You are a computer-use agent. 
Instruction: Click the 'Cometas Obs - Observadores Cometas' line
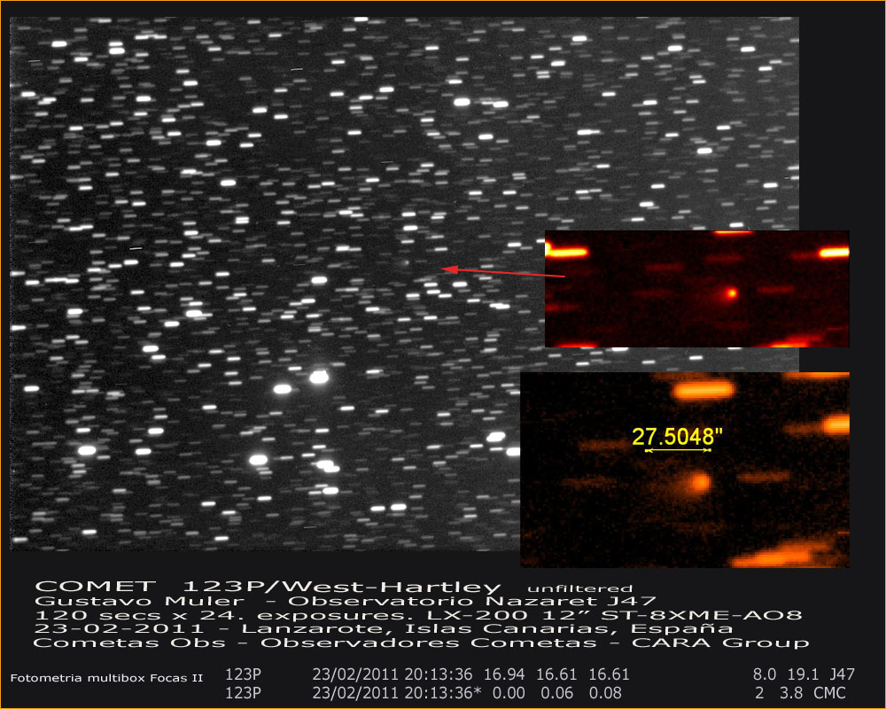point(421,643)
